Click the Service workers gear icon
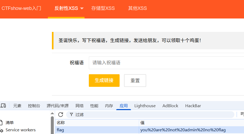 [2, 130]
